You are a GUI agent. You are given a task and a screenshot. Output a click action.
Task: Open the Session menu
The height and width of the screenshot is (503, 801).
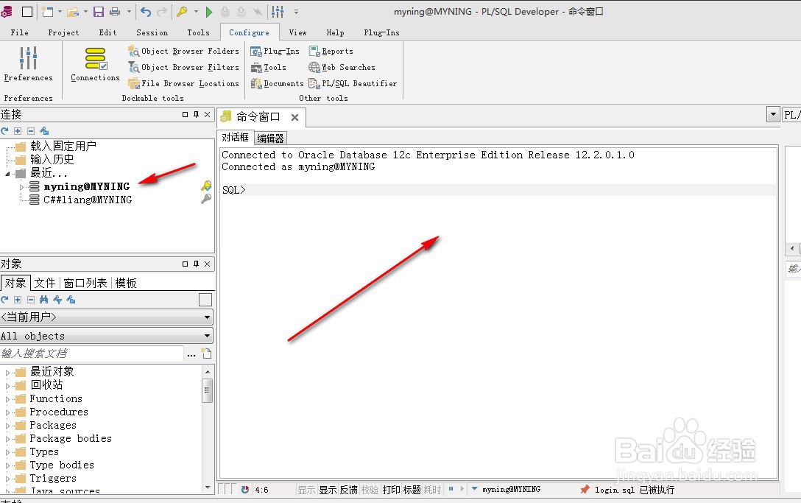coord(152,32)
